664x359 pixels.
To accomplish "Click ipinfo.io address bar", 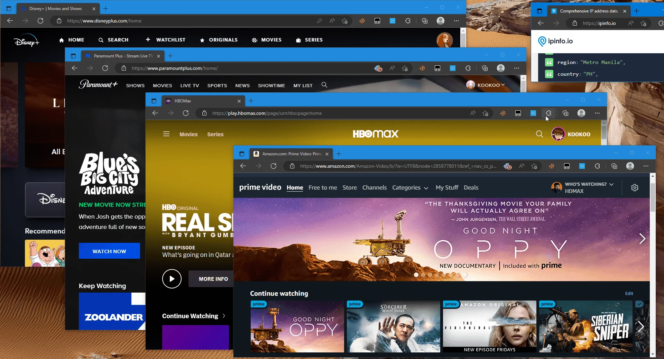I will (x=608, y=23).
